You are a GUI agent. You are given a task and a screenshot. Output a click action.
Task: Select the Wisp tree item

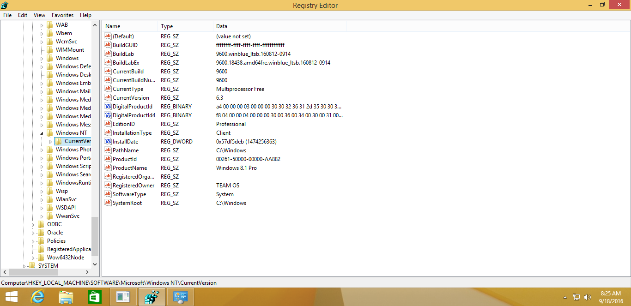pyautogui.click(x=62, y=191)
